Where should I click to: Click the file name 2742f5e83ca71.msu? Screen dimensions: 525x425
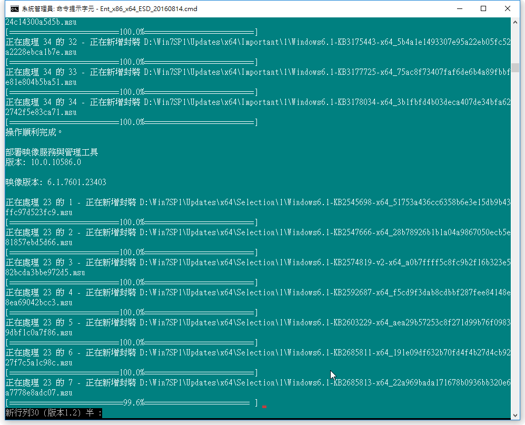(41, 112)
